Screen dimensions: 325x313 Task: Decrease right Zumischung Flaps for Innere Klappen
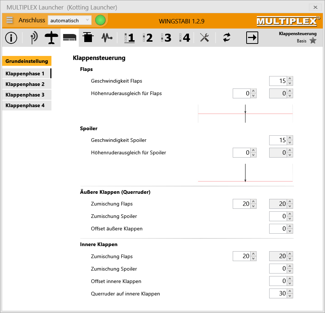(290, 259)
